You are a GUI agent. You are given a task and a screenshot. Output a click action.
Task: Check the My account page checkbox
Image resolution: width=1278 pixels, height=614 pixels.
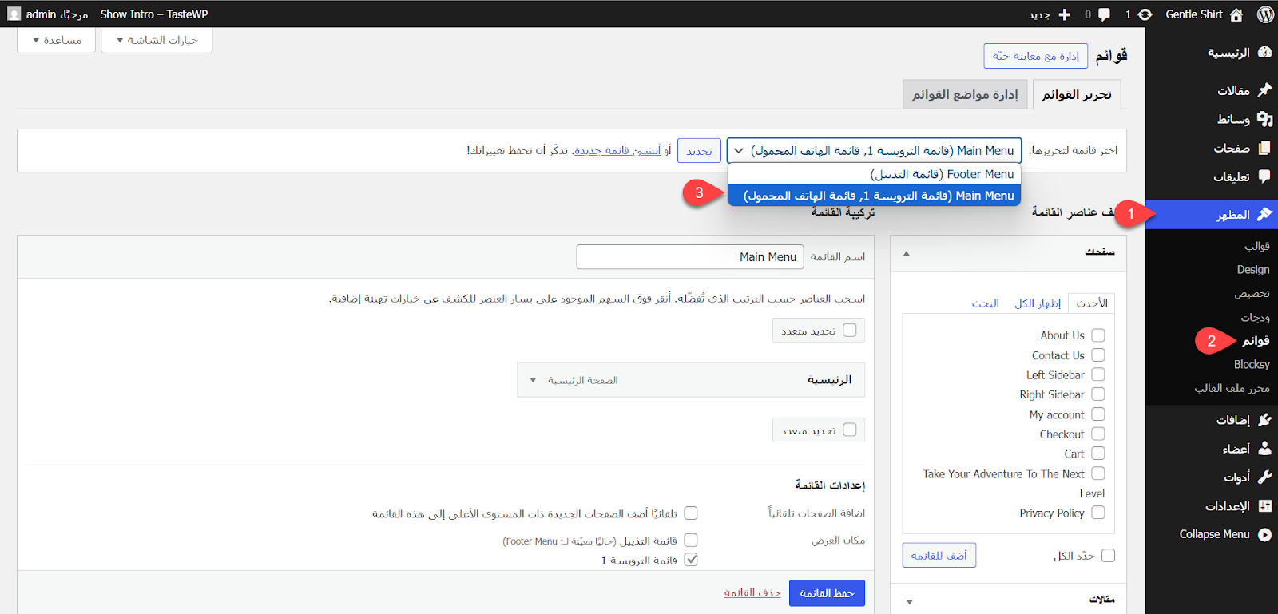[x=1098, y=414]
